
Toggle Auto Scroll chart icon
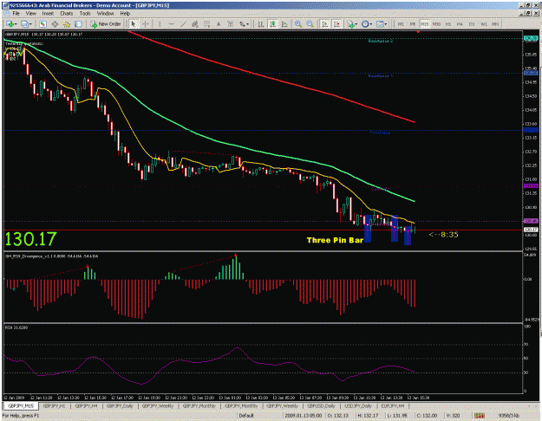click(325, 24)
